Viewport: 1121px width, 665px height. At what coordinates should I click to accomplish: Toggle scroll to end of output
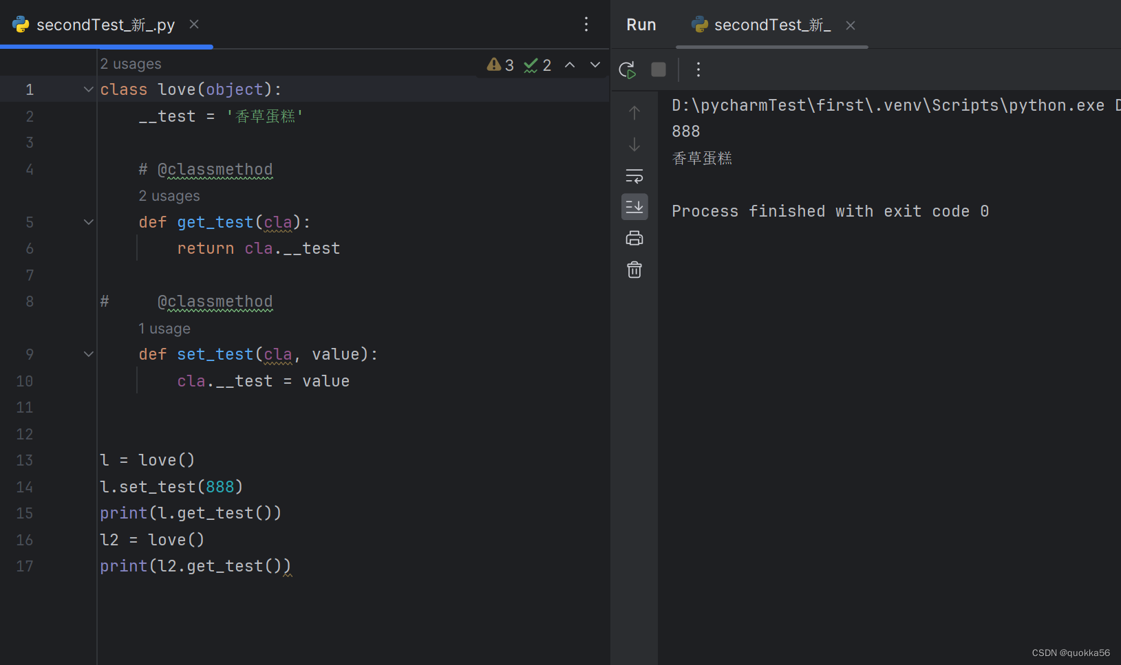pos(634,206)
